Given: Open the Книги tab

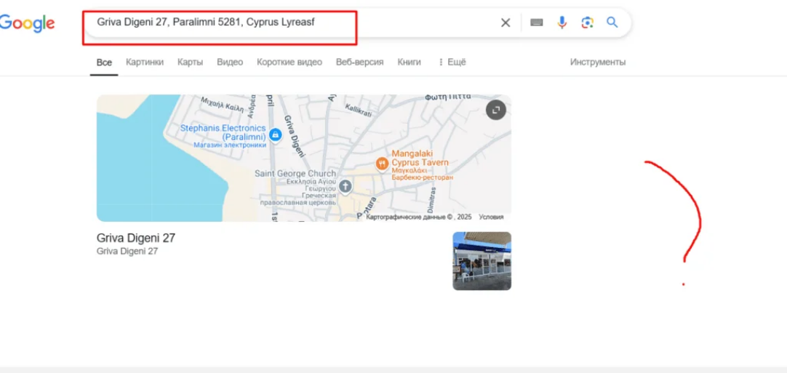Looking at the screenshot, I should click(409, 63).
